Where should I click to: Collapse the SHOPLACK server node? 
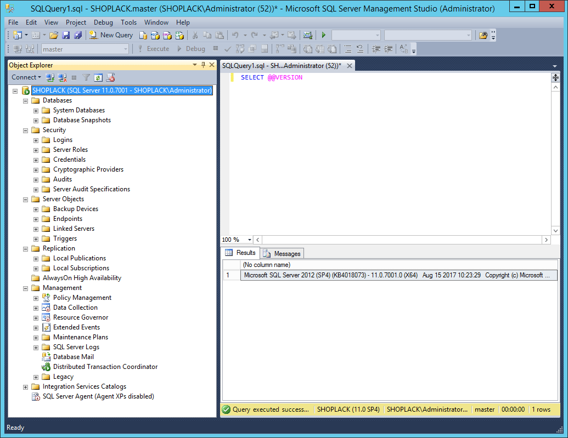[15, 91]
